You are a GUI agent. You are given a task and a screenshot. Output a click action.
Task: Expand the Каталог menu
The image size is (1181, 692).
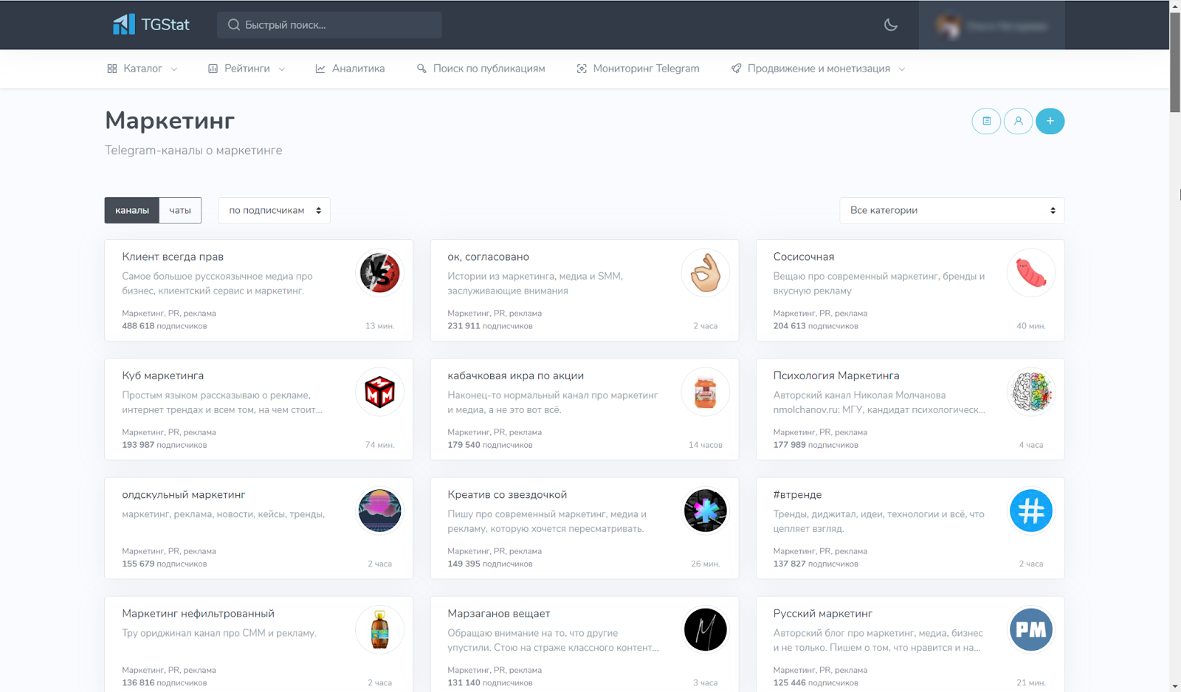tap(142, 69)
